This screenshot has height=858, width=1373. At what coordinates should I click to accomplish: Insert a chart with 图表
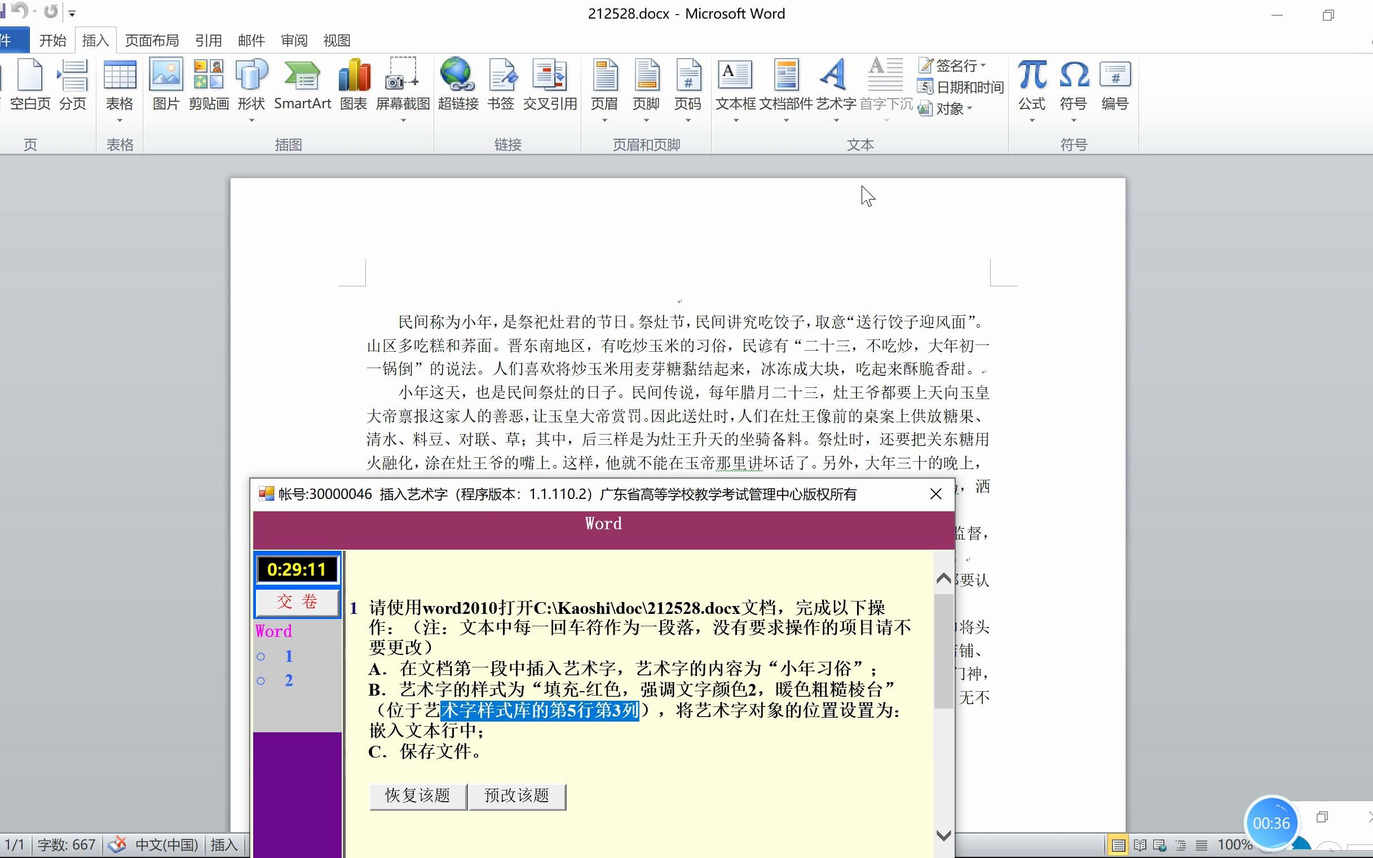click(x=354, y=85)
